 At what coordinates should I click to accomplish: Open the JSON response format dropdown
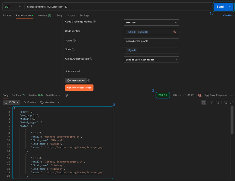(11, 102)
